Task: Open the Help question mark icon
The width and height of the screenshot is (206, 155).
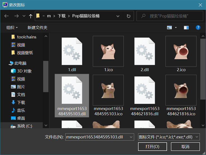Action: pyautogui.click(x=198, y=27)
